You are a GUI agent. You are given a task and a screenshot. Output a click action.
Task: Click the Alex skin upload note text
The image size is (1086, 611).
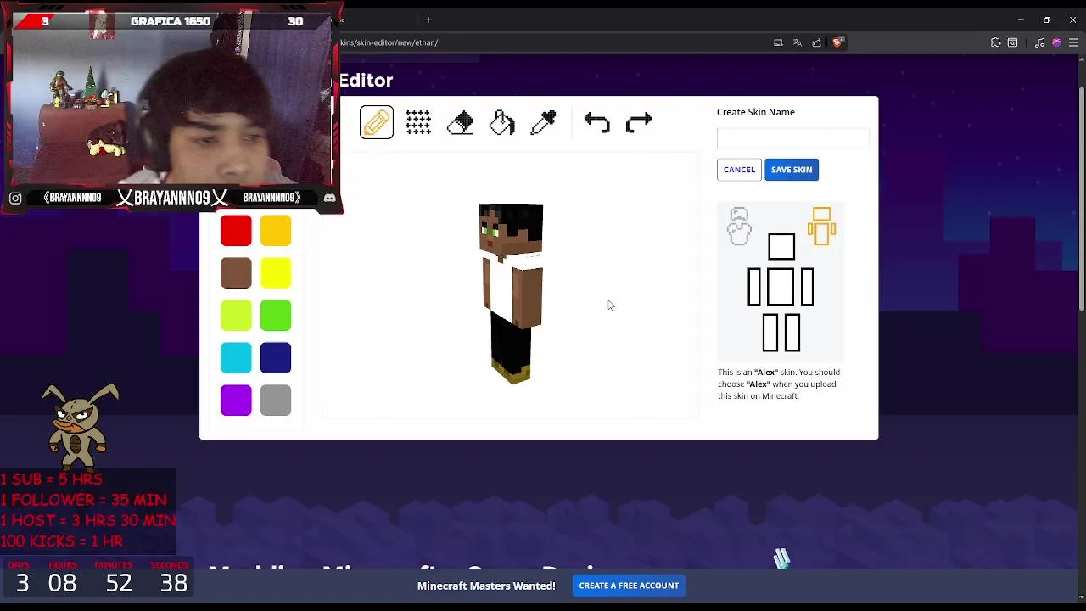pos(779,384)
